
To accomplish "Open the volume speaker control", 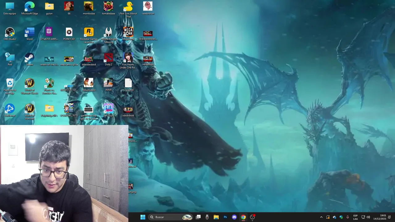I will click(x=368, y=217).
